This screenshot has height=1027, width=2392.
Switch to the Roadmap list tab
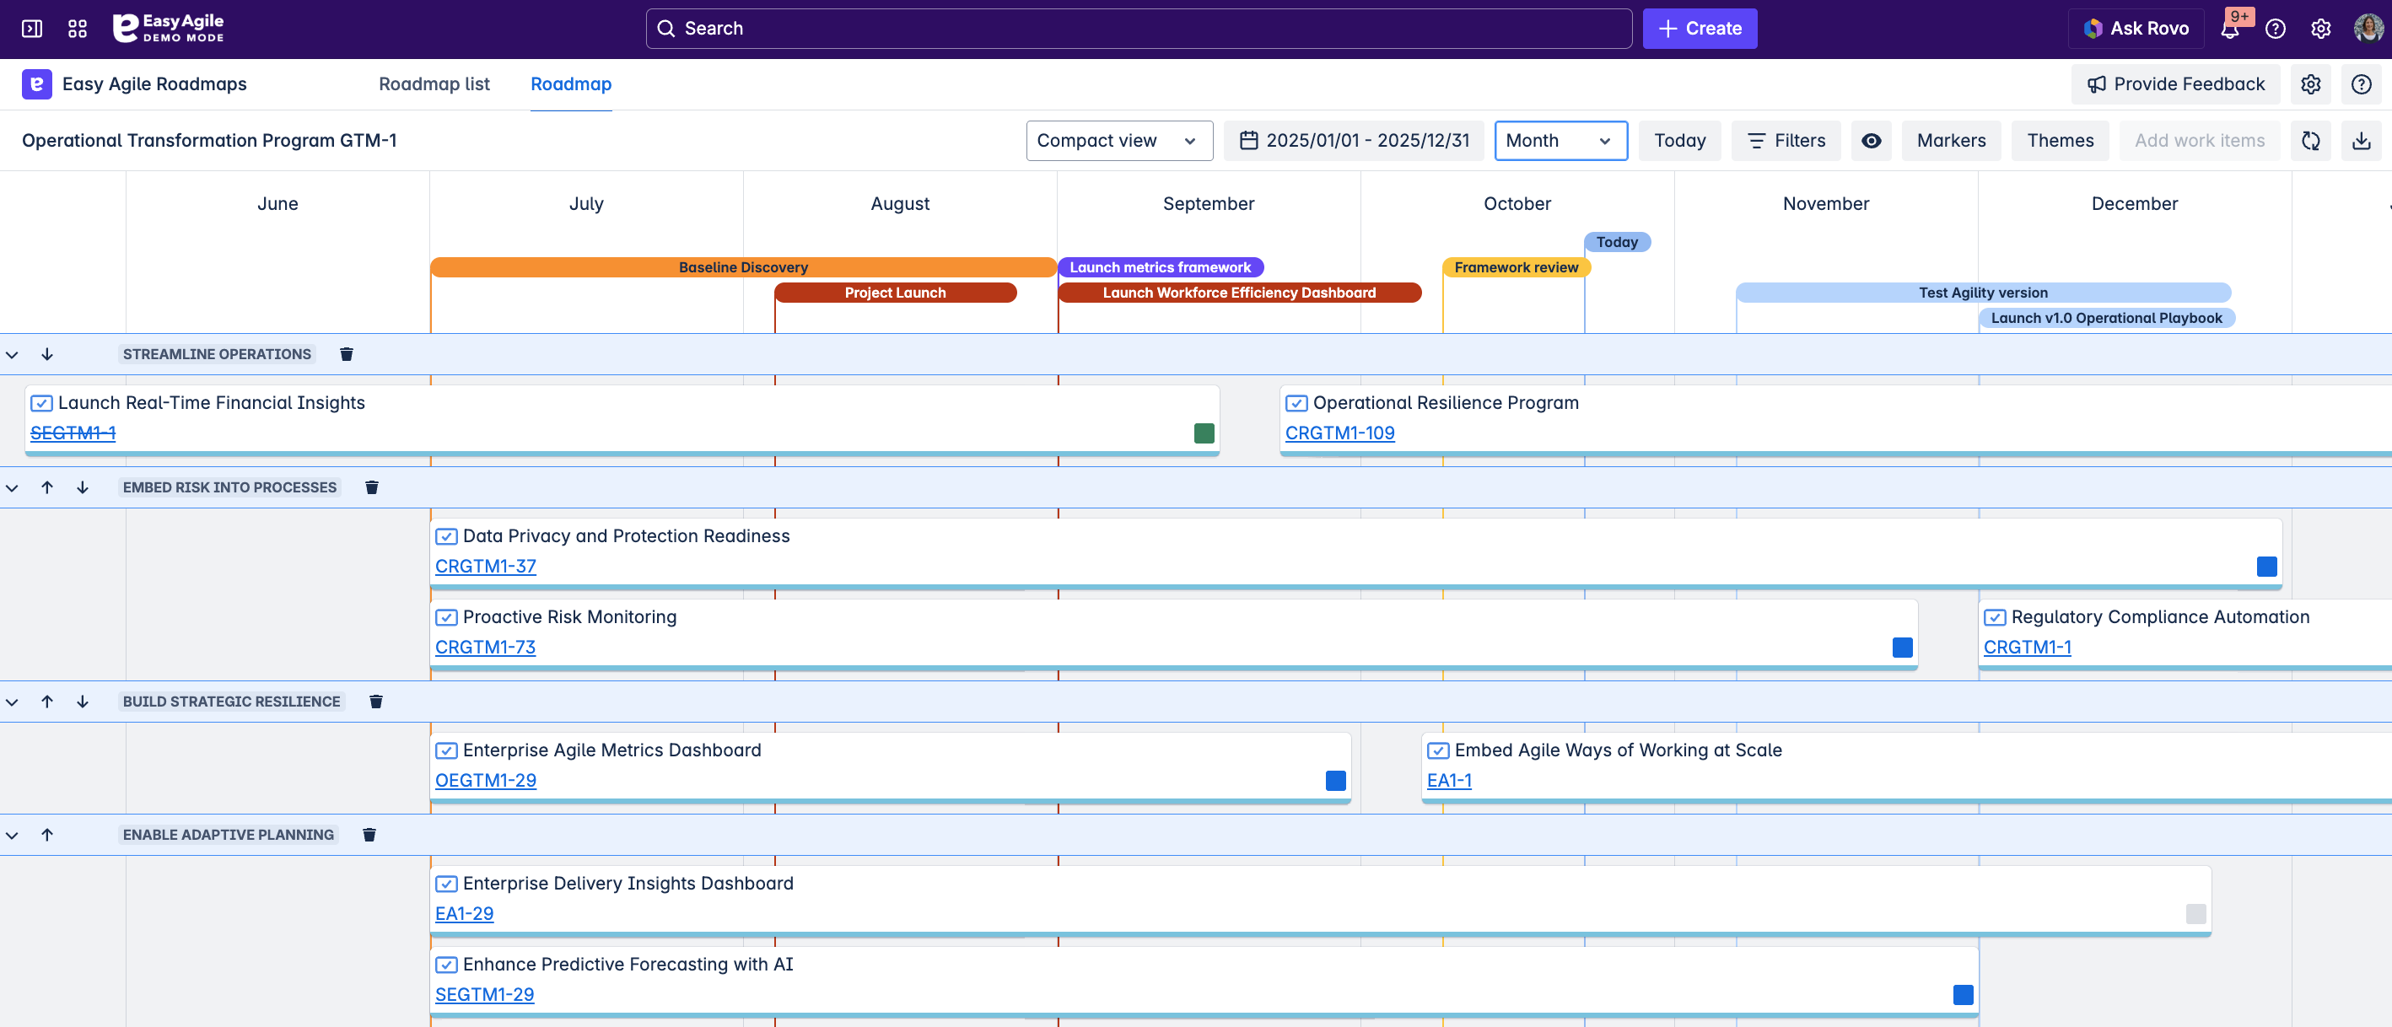click(x=434, y=84)
